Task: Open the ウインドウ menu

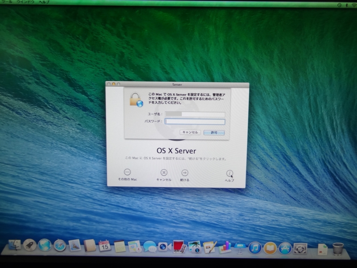Action: coord(25,2)
